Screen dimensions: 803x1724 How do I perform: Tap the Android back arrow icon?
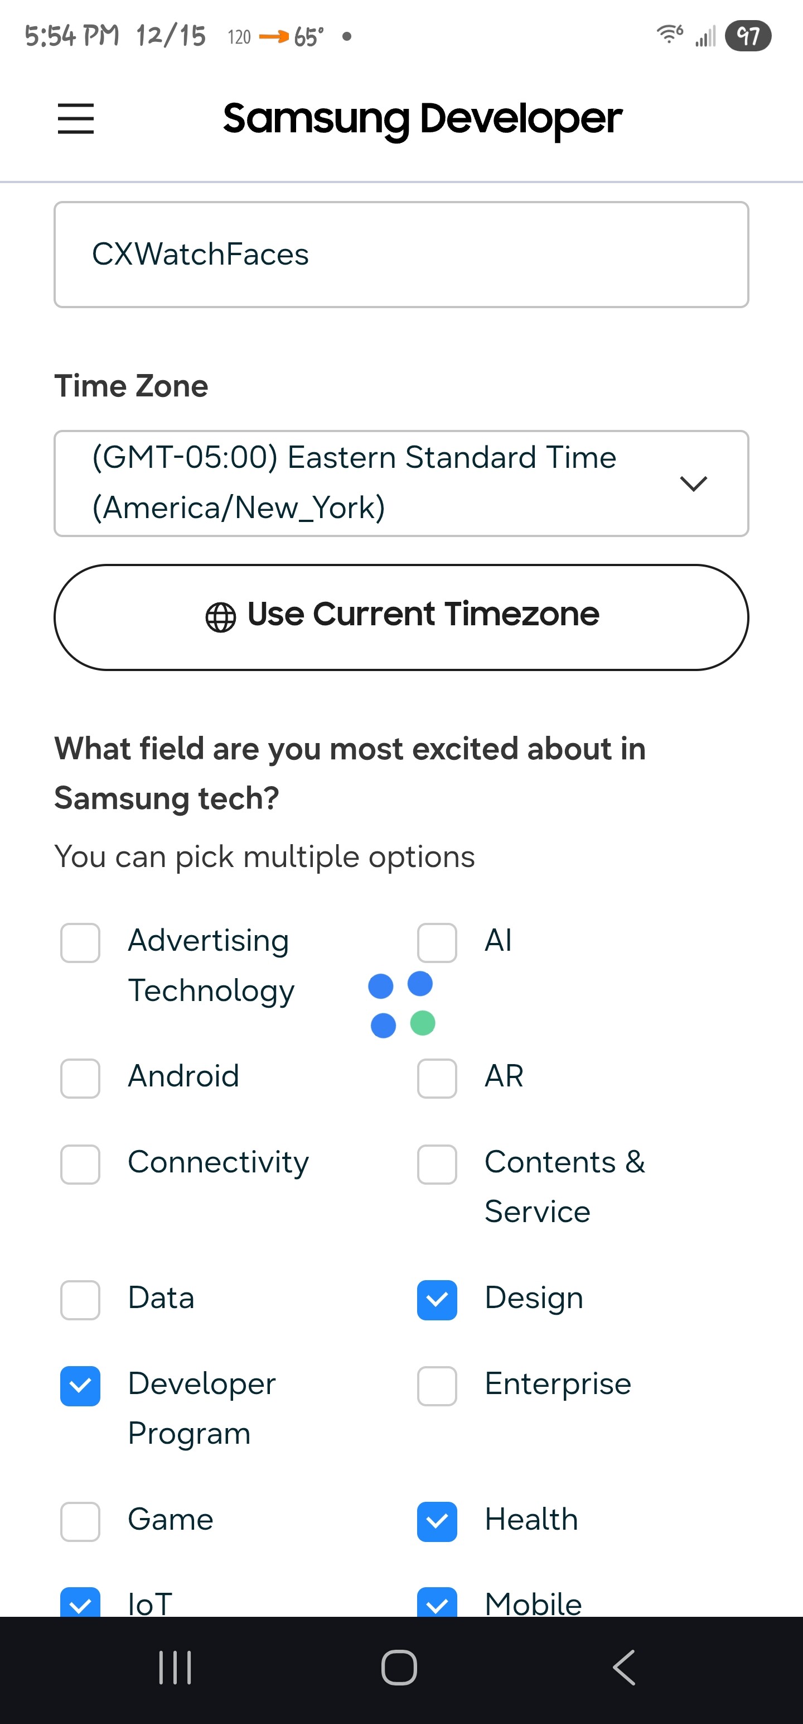coord(624,1667)
